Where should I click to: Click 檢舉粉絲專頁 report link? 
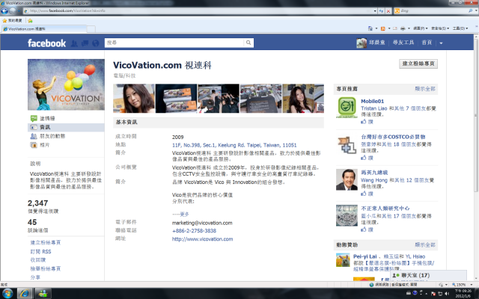tap(45, 269)
